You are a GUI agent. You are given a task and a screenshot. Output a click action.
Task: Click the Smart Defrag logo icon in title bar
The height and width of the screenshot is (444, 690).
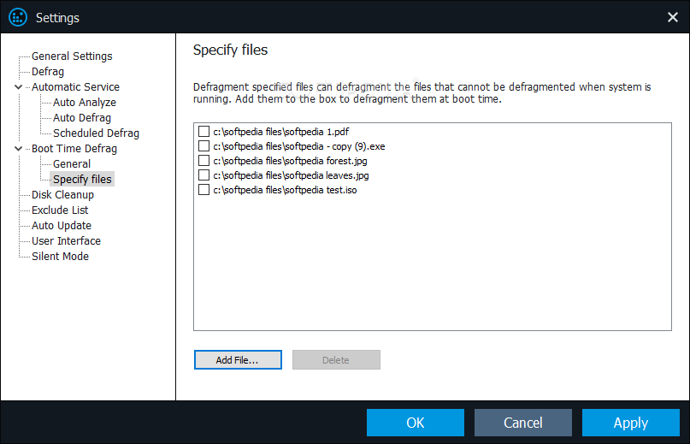tap(18, 18)
